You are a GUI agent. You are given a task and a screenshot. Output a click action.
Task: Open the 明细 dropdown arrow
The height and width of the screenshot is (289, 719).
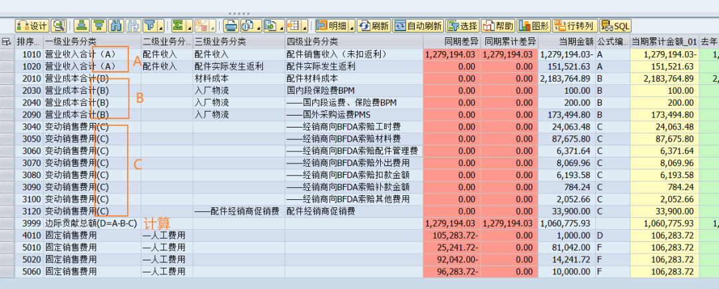pos(352,26)
